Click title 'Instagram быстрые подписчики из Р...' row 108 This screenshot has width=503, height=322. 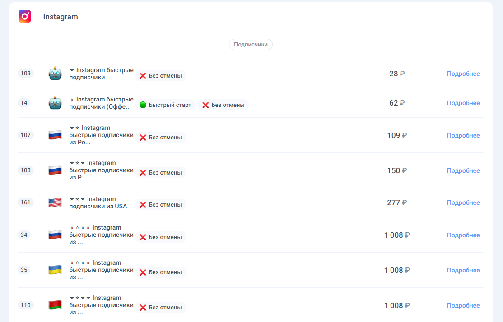click(x=102, y=170)
